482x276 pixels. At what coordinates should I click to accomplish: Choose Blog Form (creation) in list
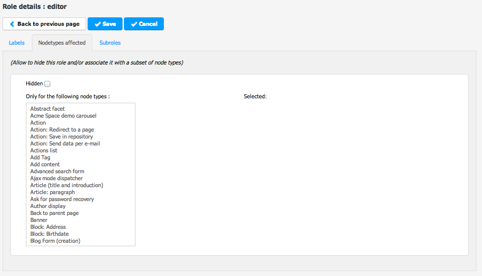click(55, 241)
